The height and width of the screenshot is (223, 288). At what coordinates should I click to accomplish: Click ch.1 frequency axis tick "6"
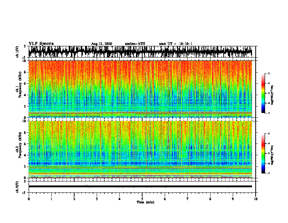coord(25,83)
